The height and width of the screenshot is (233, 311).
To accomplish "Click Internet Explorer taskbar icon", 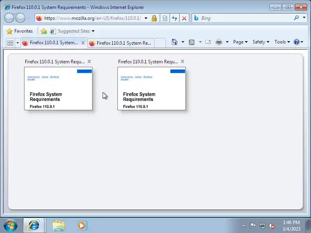I will pos(34,225).
